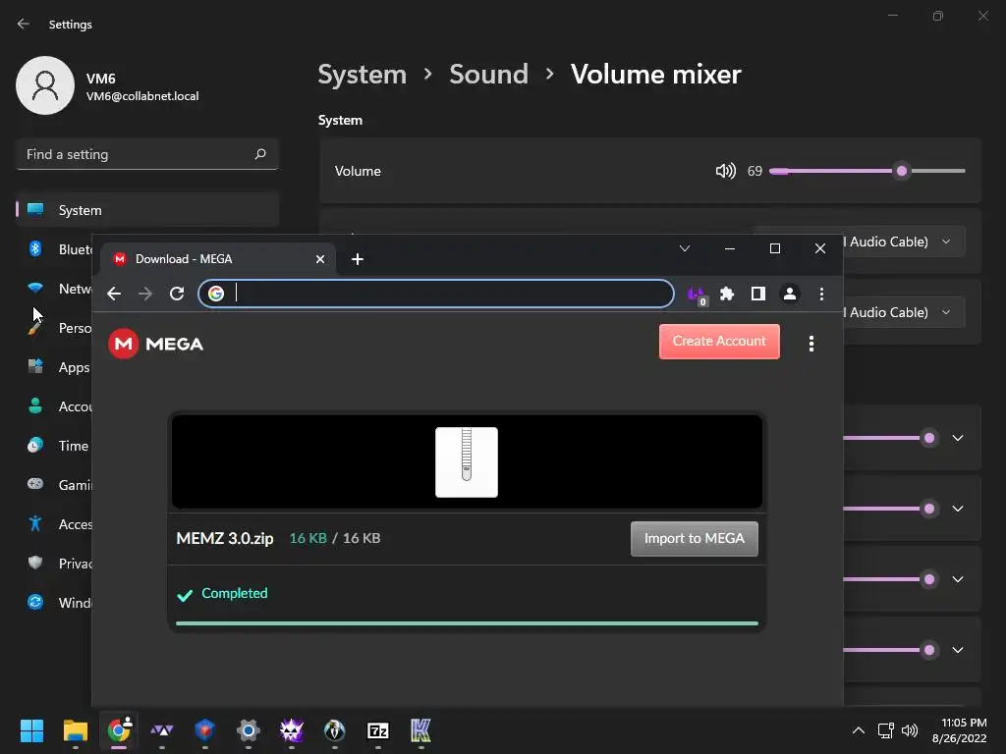Open the K app taskbar icon
Image resolution: width=1006 pixels, height=754 pixels.
tap(420, 730)
